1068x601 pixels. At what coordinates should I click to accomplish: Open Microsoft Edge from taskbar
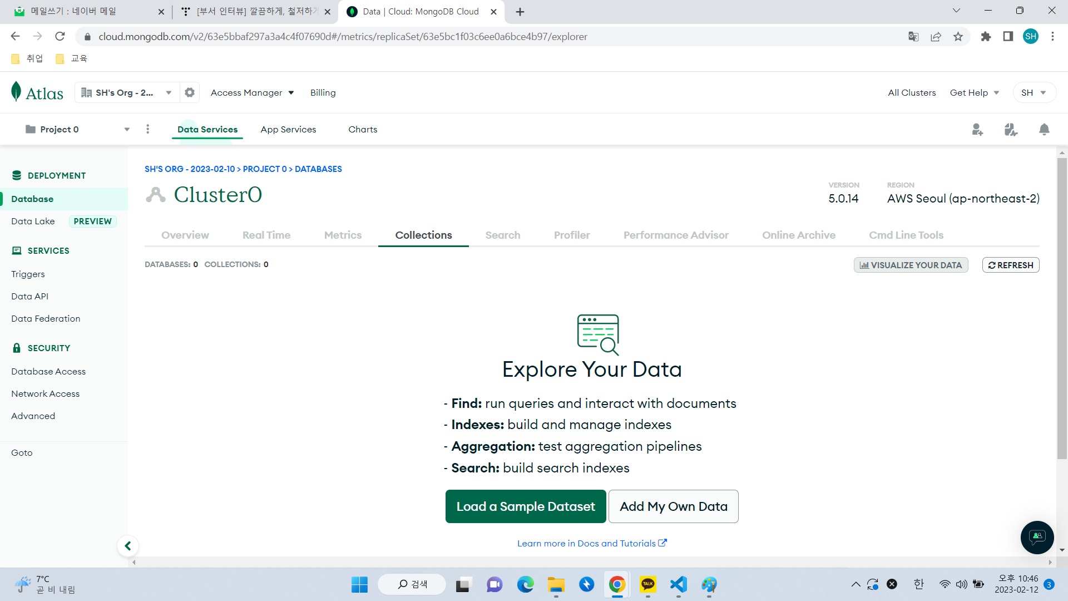click(525, 585)
